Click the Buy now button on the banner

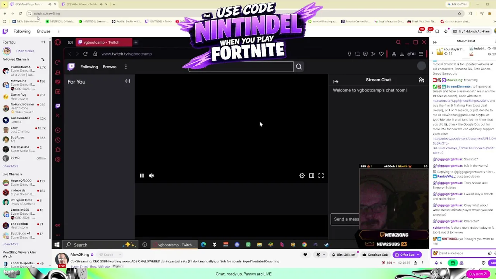click(x=478, y=274)
